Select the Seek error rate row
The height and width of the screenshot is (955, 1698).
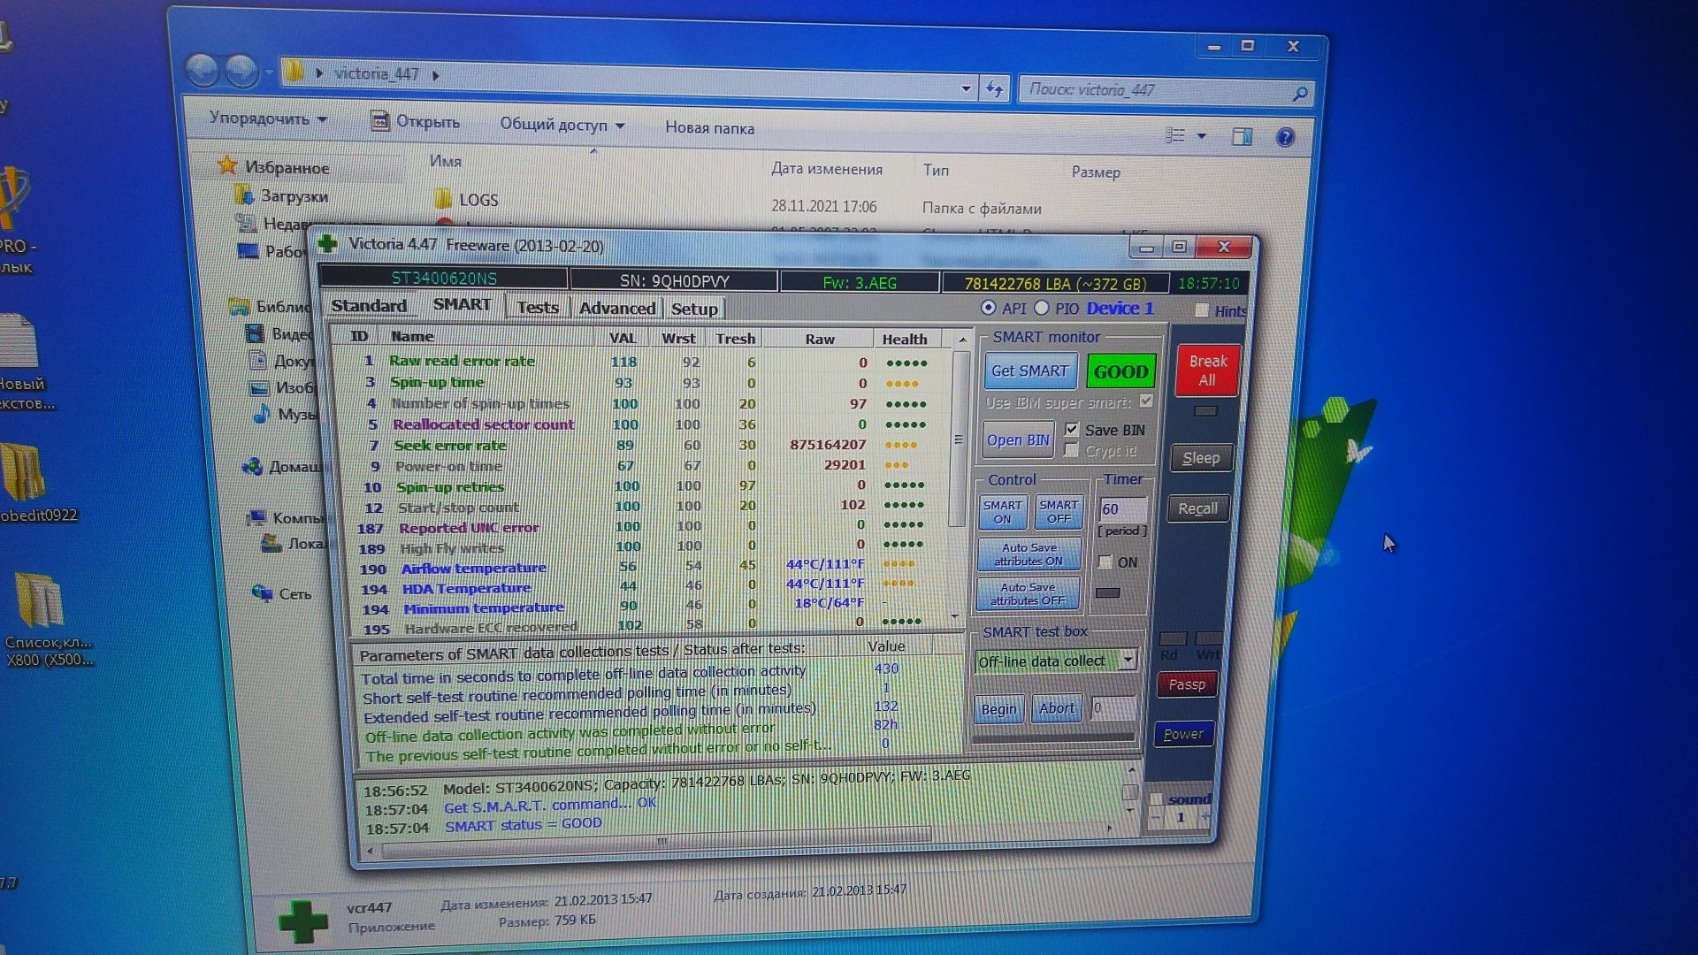(646, 445)
